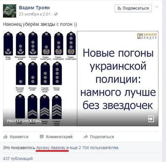
Task: Click the Подписаться follow button
Action: point(133,8)
